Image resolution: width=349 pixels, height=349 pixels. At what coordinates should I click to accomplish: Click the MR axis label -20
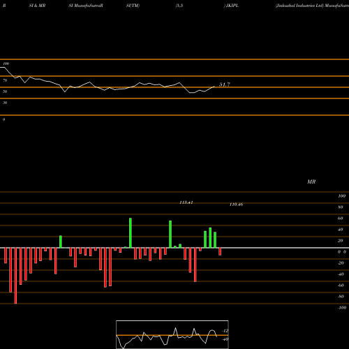pos(341,263)
